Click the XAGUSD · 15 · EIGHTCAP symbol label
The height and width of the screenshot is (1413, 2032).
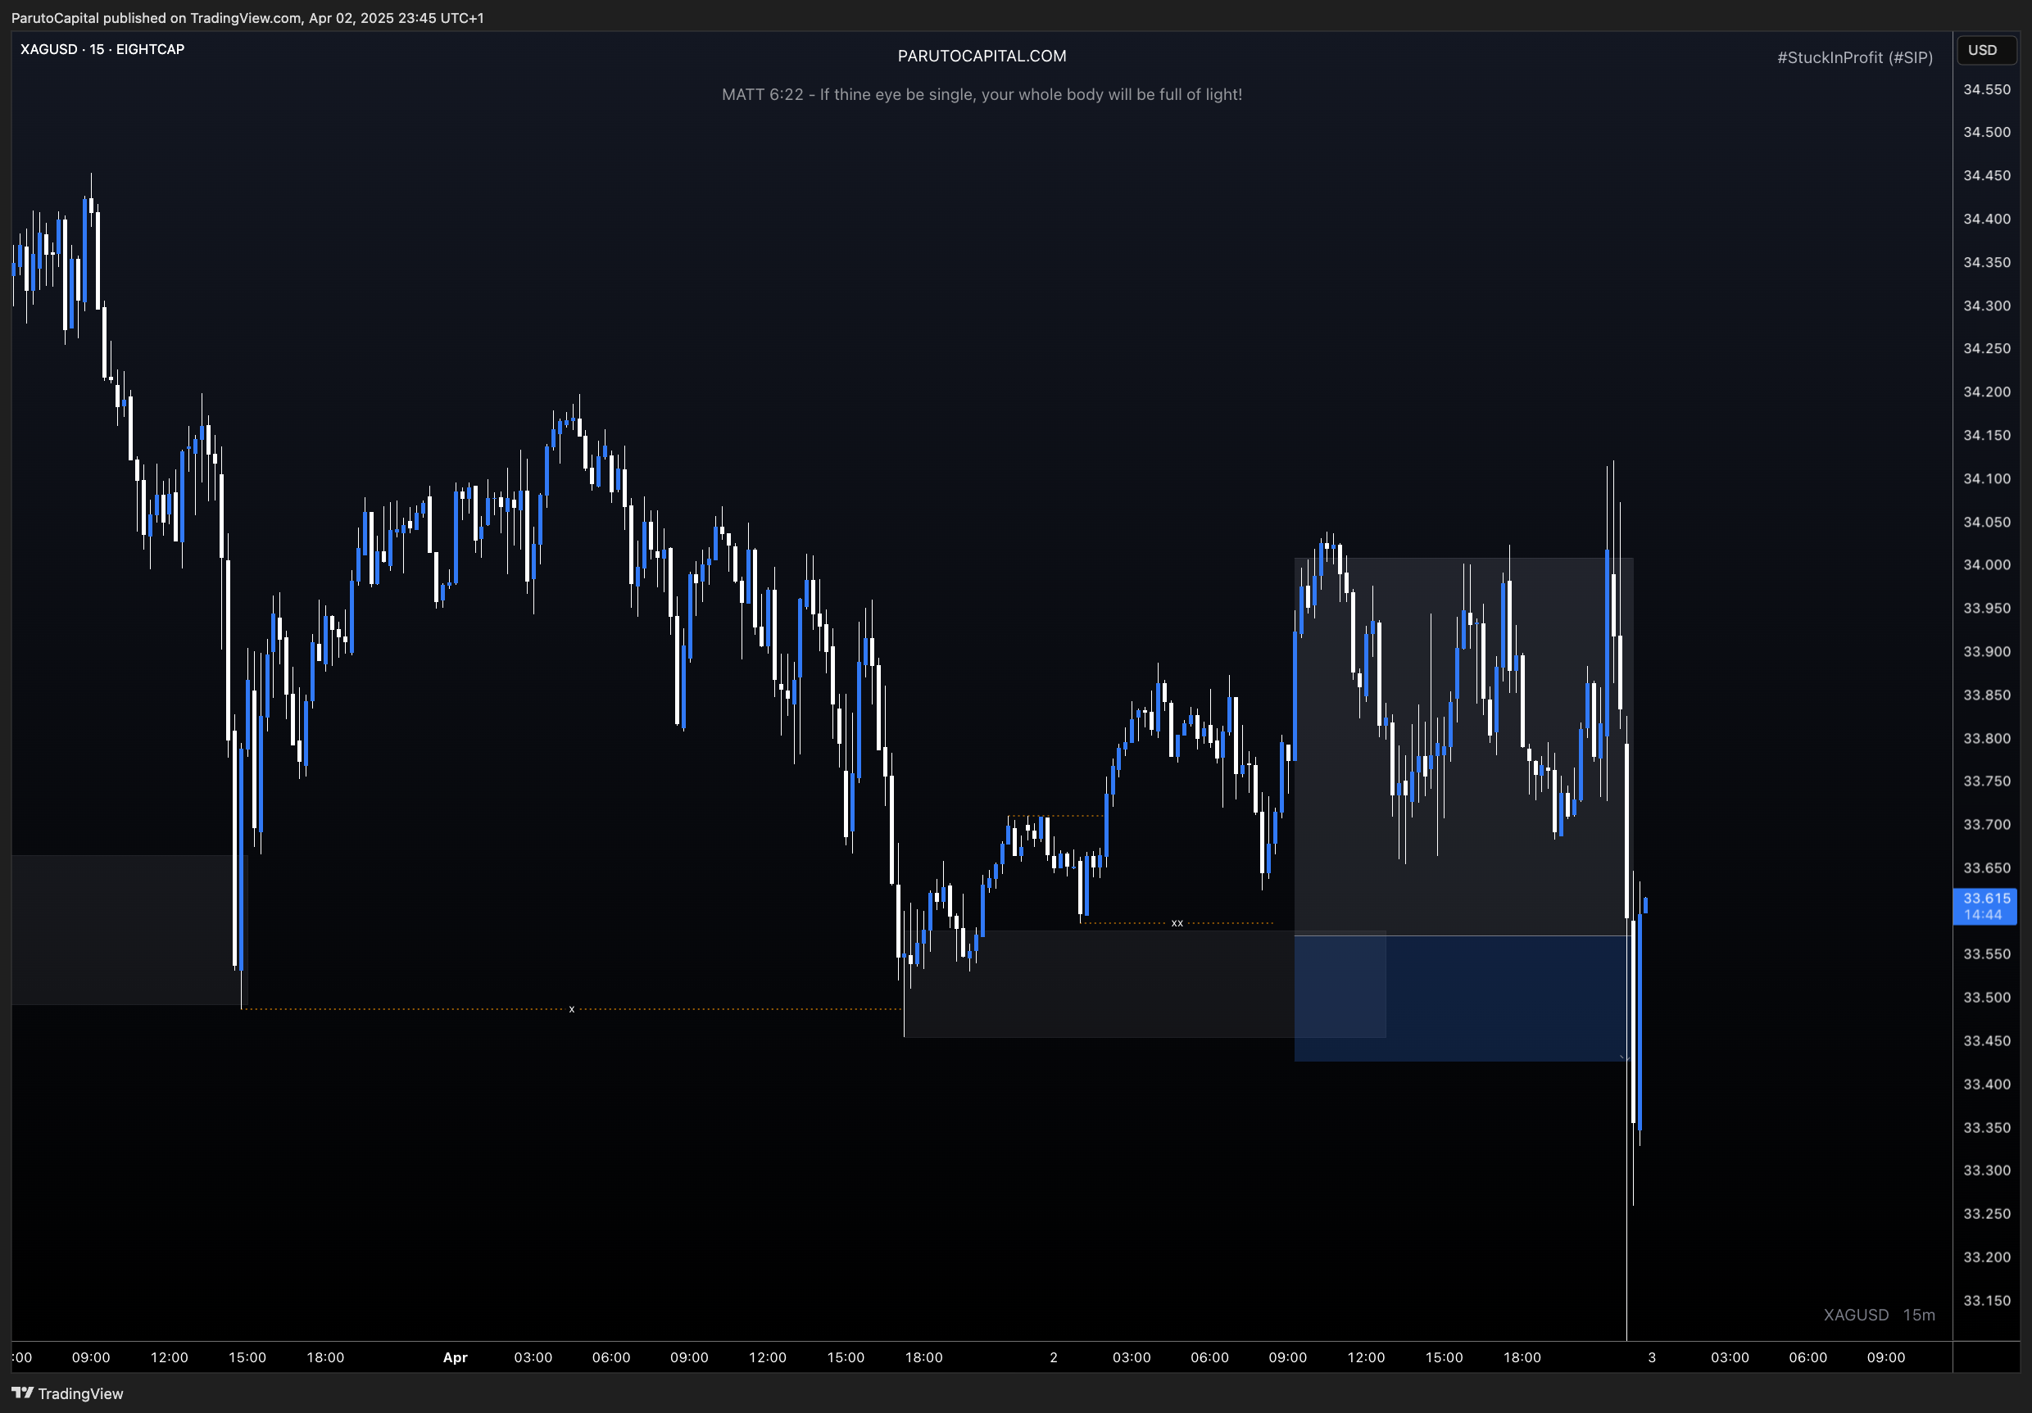click(x=102, y=49)
